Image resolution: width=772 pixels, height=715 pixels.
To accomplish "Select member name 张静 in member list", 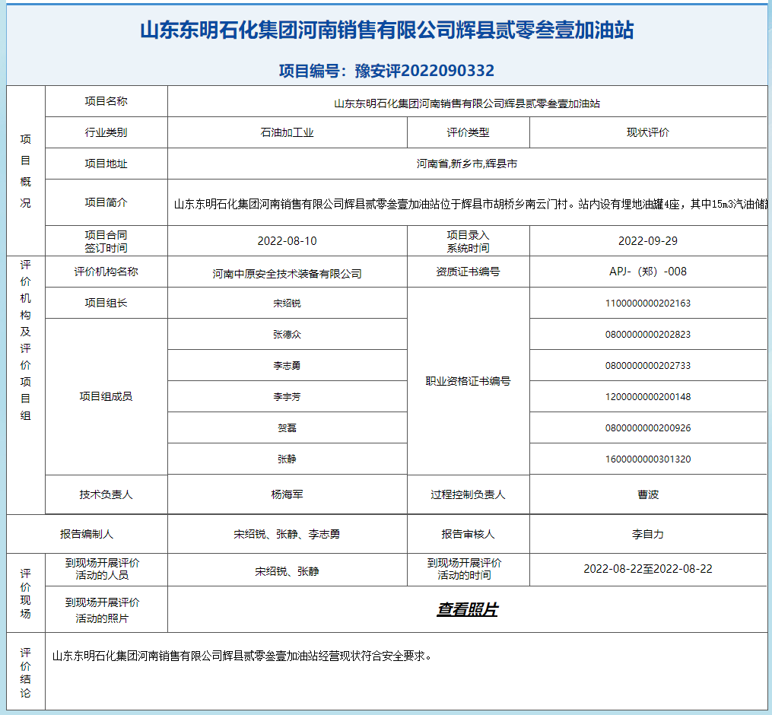I will (x=287, y=459).
